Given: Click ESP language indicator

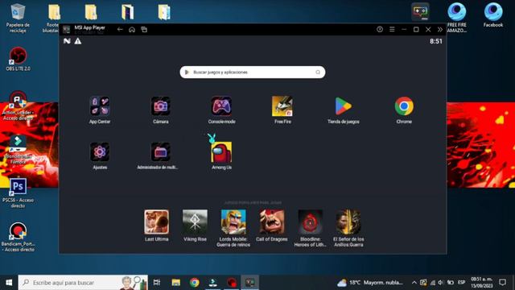Looking at the screenshot, I should click(461, 283).
